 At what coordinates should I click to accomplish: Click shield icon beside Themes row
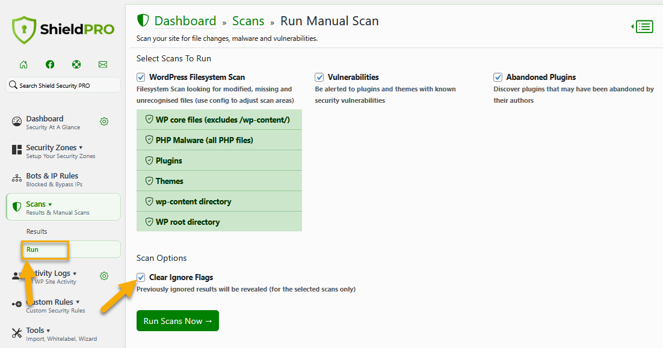pyautogui.click(x=149, y=180)
